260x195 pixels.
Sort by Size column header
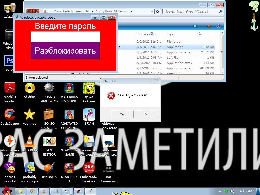[200, 34]
